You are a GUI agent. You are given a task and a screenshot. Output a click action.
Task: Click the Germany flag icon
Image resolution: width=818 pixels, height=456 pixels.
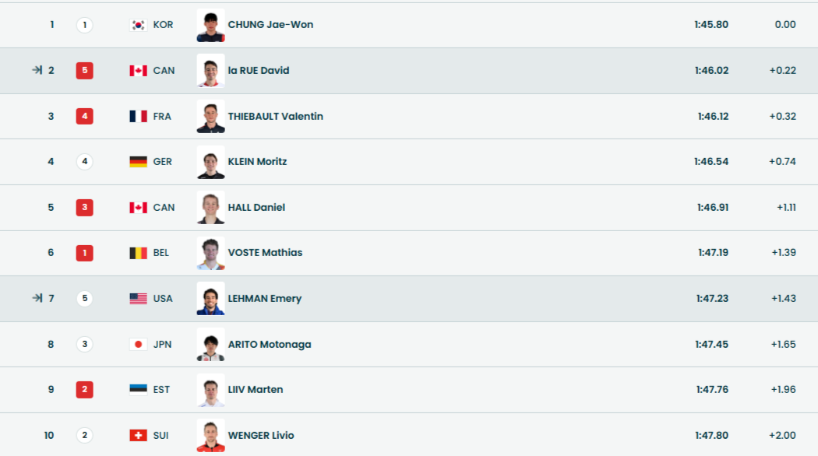(138, 162)
